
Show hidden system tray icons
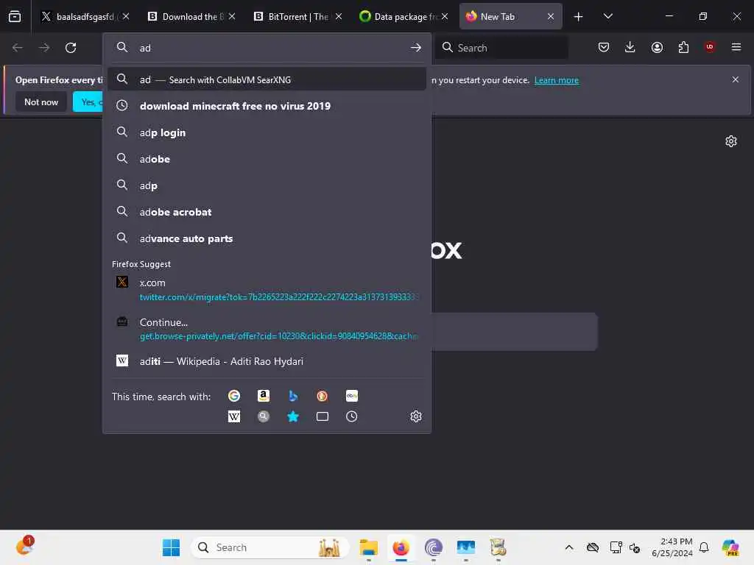(x=569, y=547)
